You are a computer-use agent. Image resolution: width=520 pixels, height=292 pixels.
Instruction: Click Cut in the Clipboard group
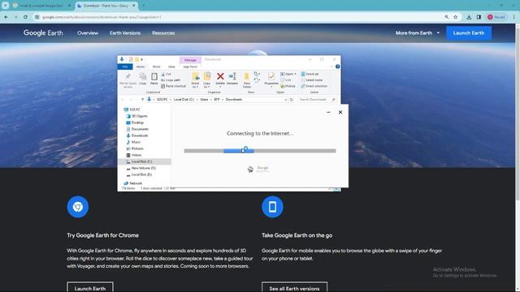(x=167, y=74)
